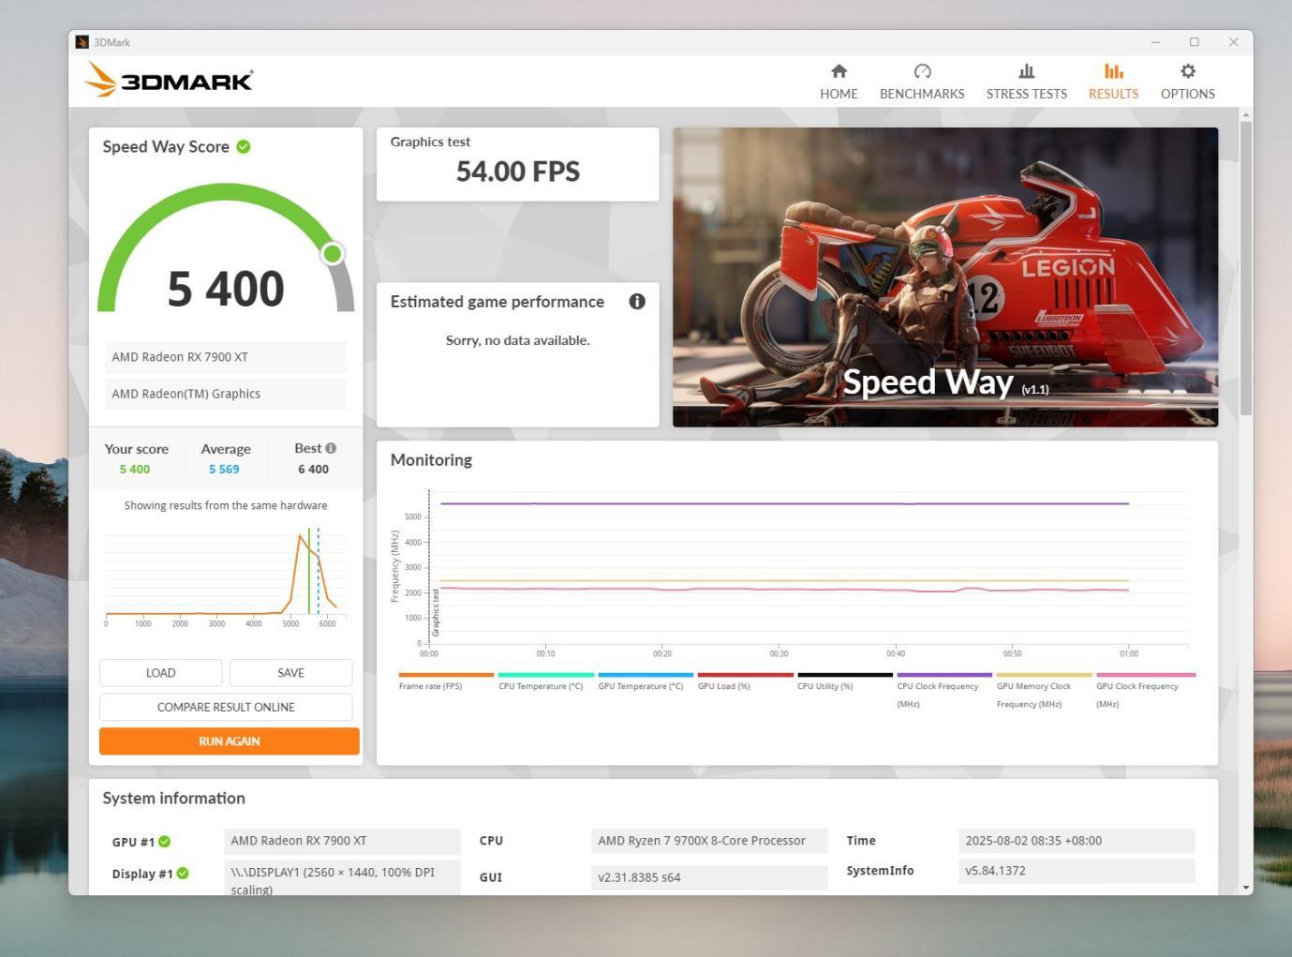Click the info icon next to Best

pyautogui.click(x=331, y=448)
